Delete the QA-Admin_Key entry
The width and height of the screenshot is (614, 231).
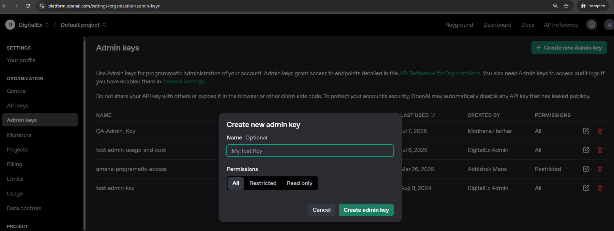click(600, 131)
